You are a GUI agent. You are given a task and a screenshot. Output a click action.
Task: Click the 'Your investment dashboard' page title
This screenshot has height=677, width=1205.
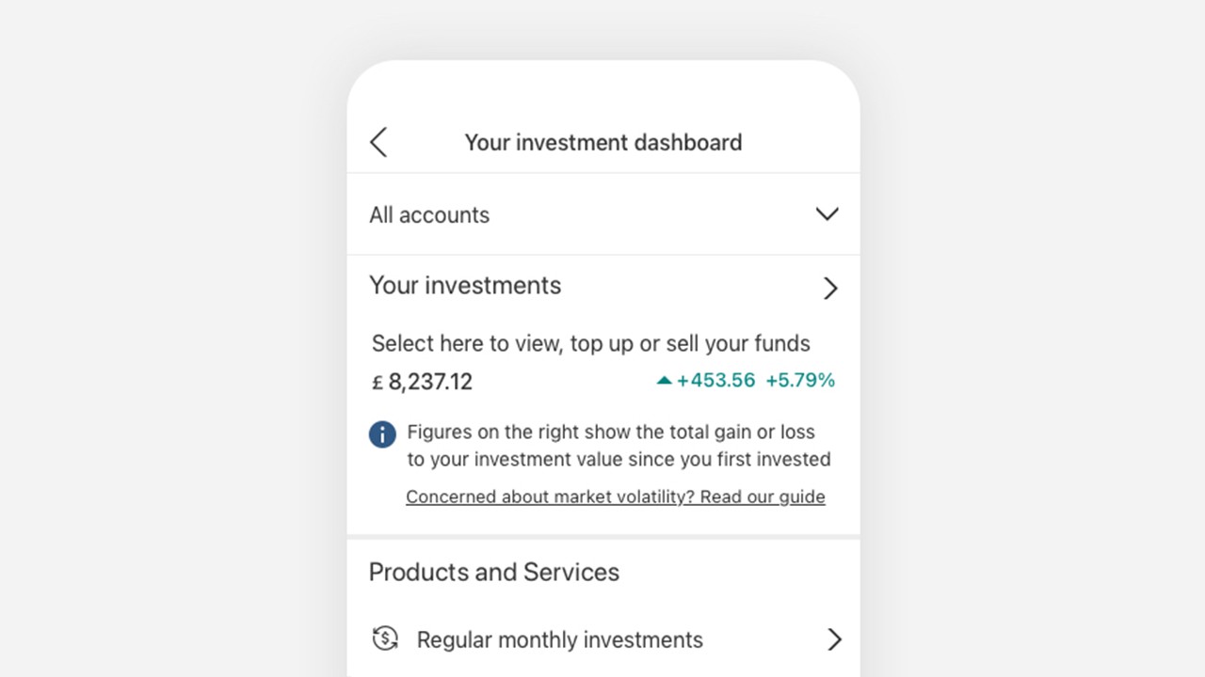tap(603, 143)
